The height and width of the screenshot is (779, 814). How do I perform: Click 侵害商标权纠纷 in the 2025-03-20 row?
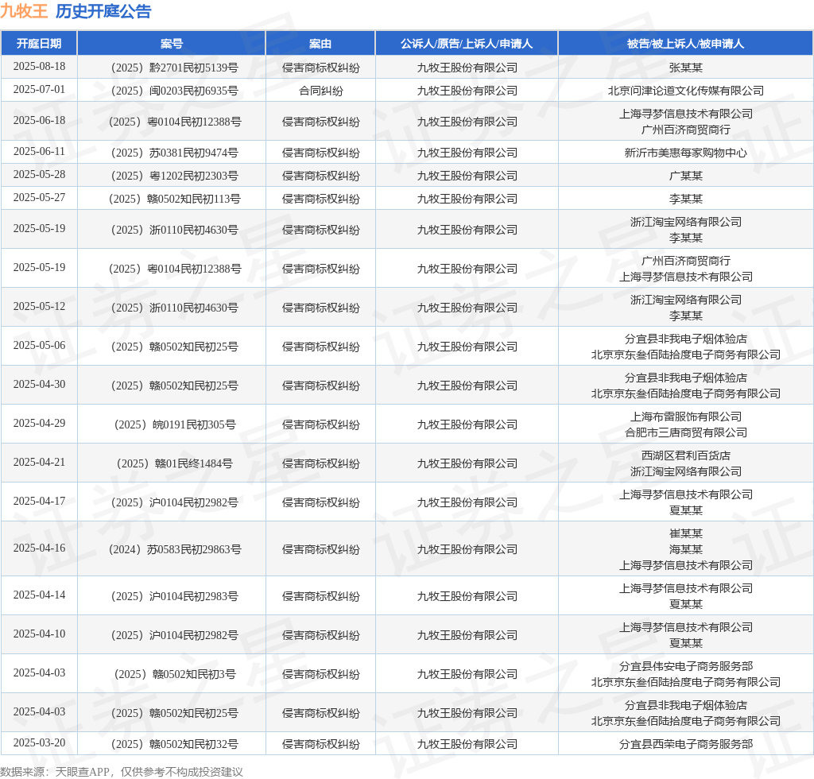(321, 744)
